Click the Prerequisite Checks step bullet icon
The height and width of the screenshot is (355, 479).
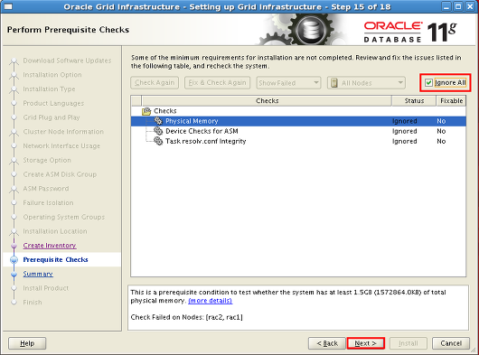tap(14, 260)
